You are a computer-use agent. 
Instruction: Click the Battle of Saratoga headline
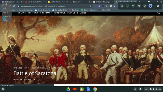(35, 73)
